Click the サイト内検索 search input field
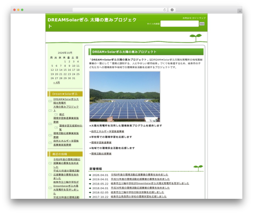The height and width of the screenshot is (214, 253). tap(180, 24)
